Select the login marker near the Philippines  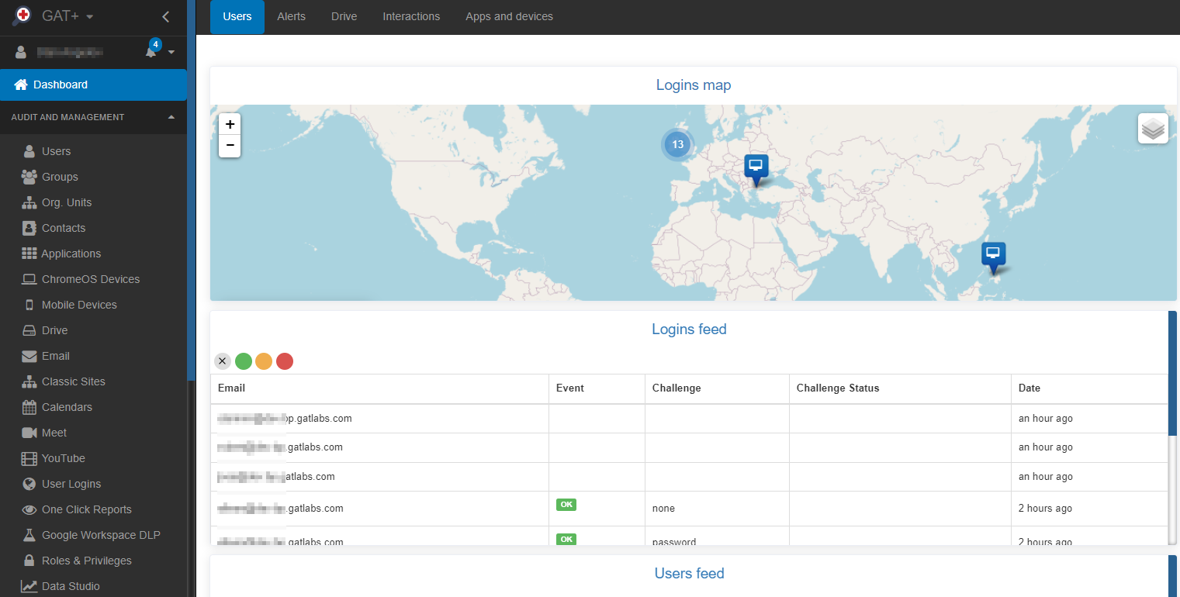(x=992, y=258)
